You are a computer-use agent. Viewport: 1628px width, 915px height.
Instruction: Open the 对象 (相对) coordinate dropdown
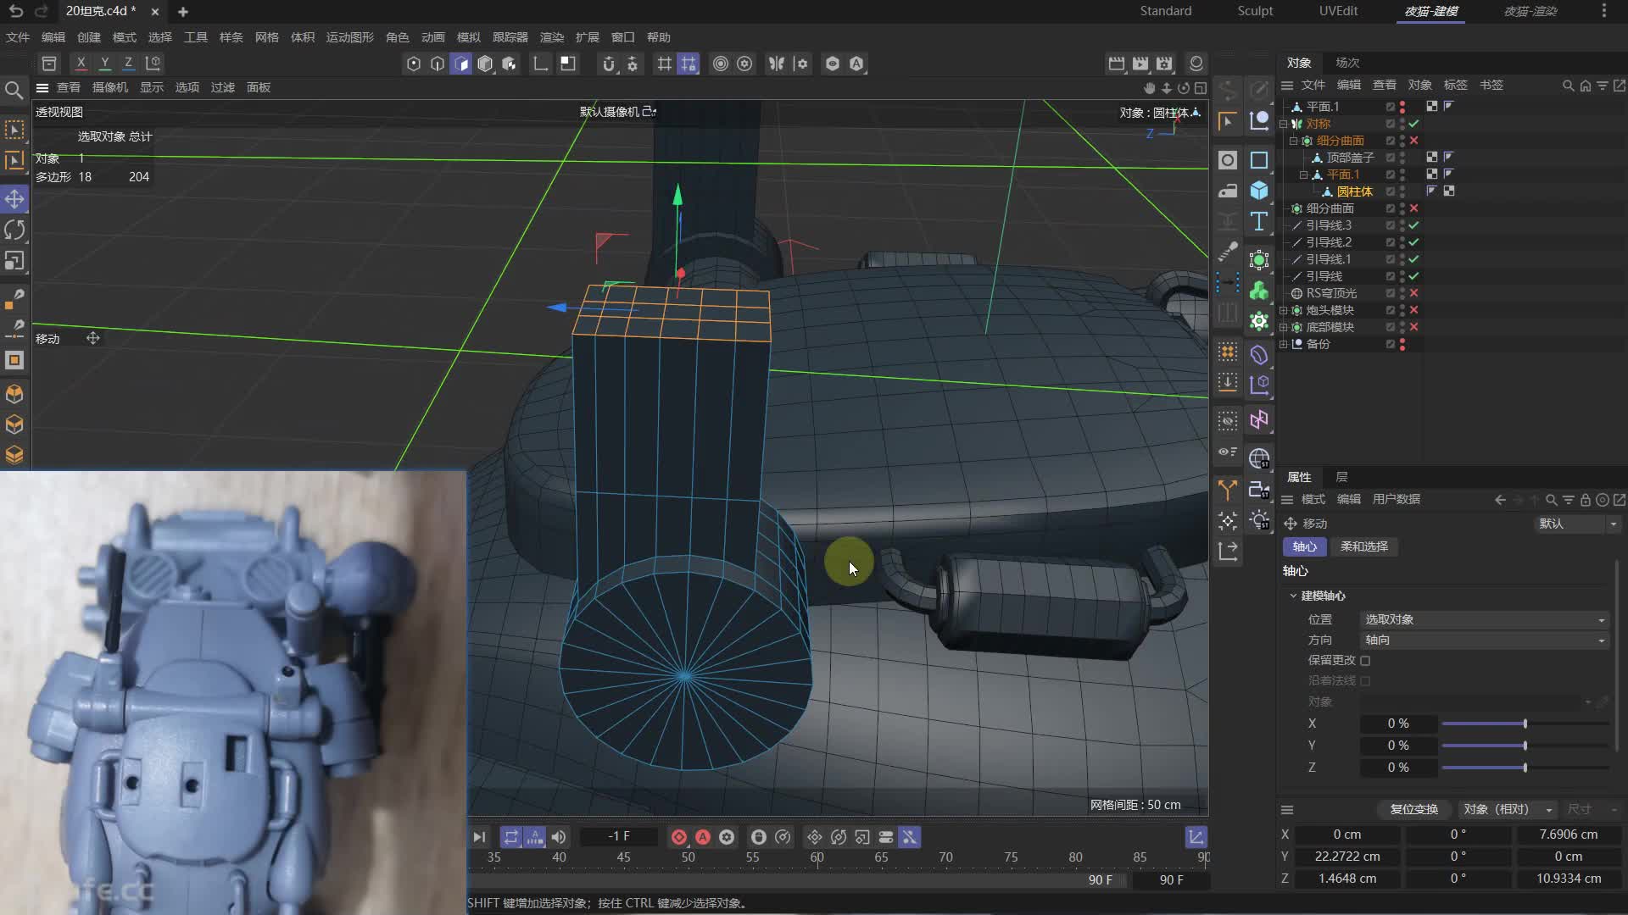click(x=1508, y=809)
